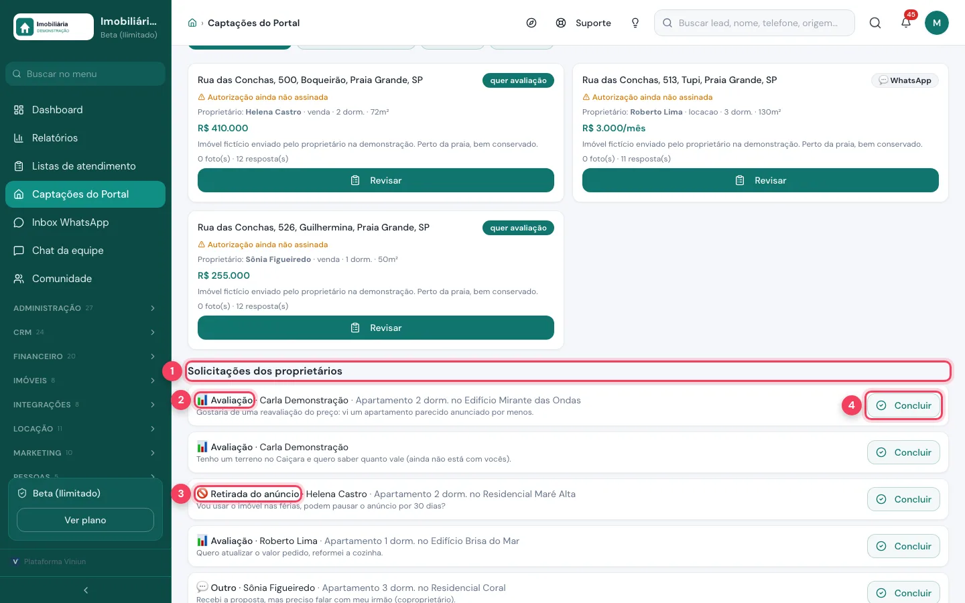Conclude Roberto Lima's Avaliação request
This screenshot has width=965, height=603.
(x=903, y=546)
